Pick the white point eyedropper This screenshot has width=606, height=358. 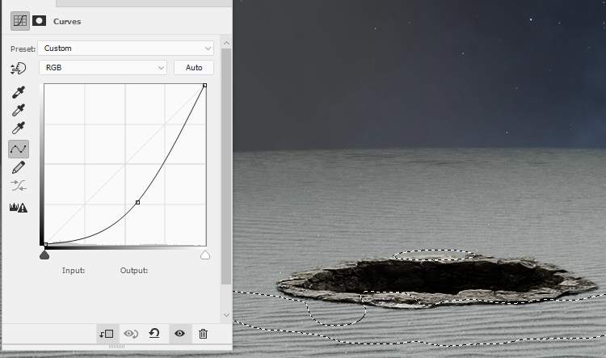pos(18,128)
